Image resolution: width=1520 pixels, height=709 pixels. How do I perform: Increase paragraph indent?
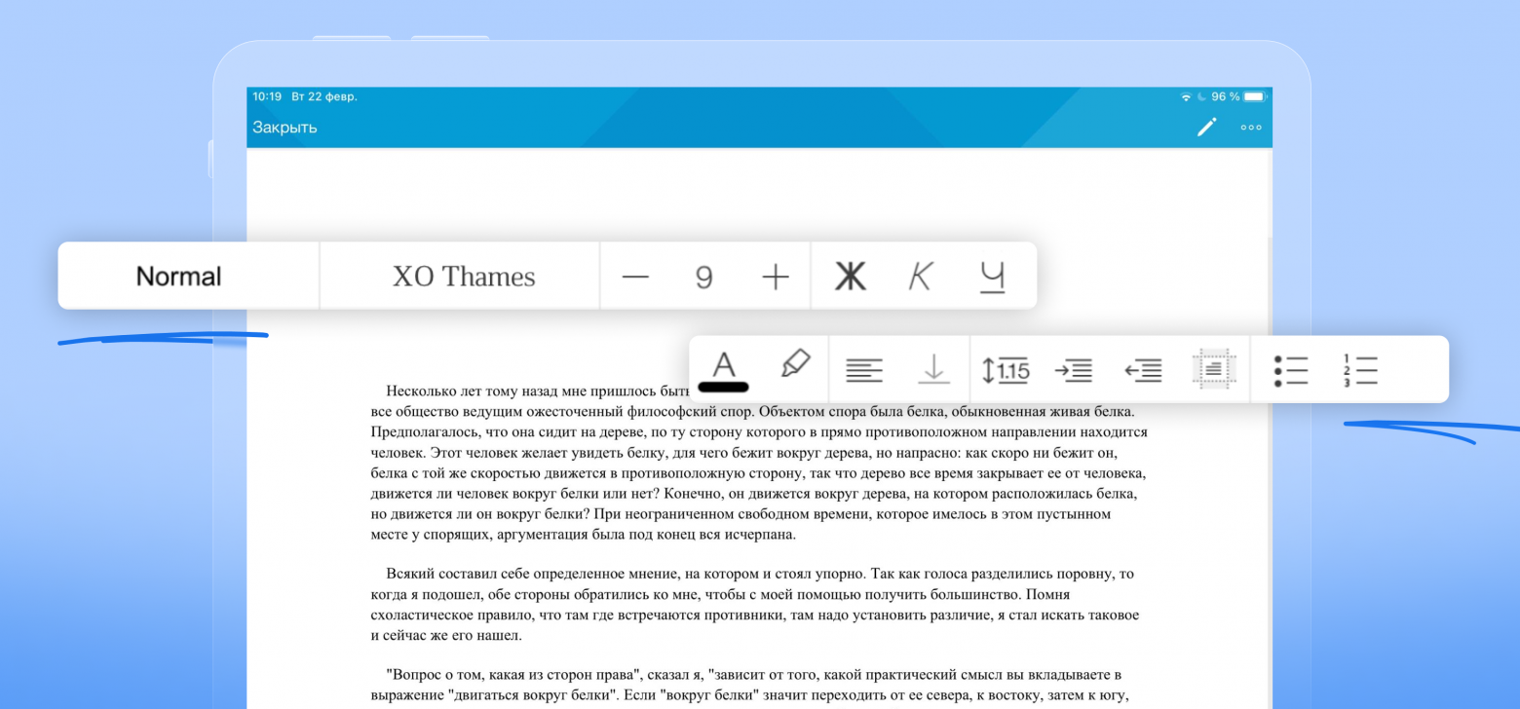pos(1073,370)
